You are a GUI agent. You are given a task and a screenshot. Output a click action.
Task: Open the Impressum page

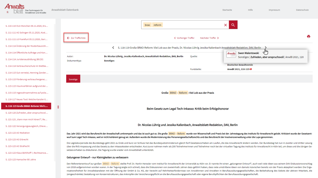(x=274, y=10)
